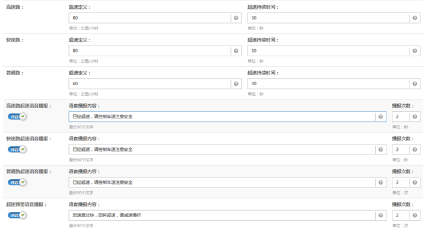Click the 高速路超速语音播报： label

point(28,106)
